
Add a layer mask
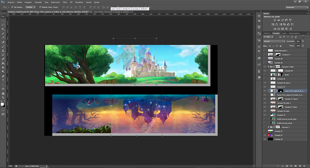(287, 166)
